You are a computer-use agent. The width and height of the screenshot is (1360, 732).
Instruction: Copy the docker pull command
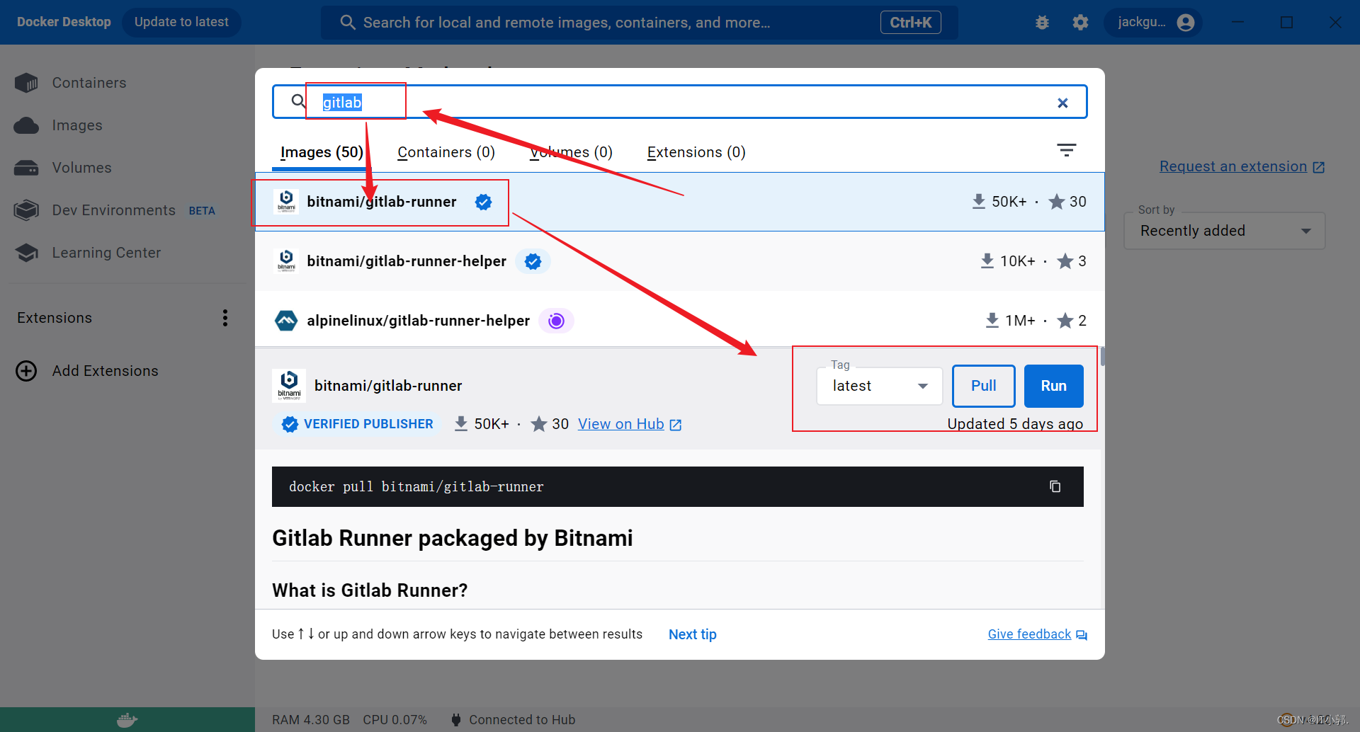coord(1055,486)
